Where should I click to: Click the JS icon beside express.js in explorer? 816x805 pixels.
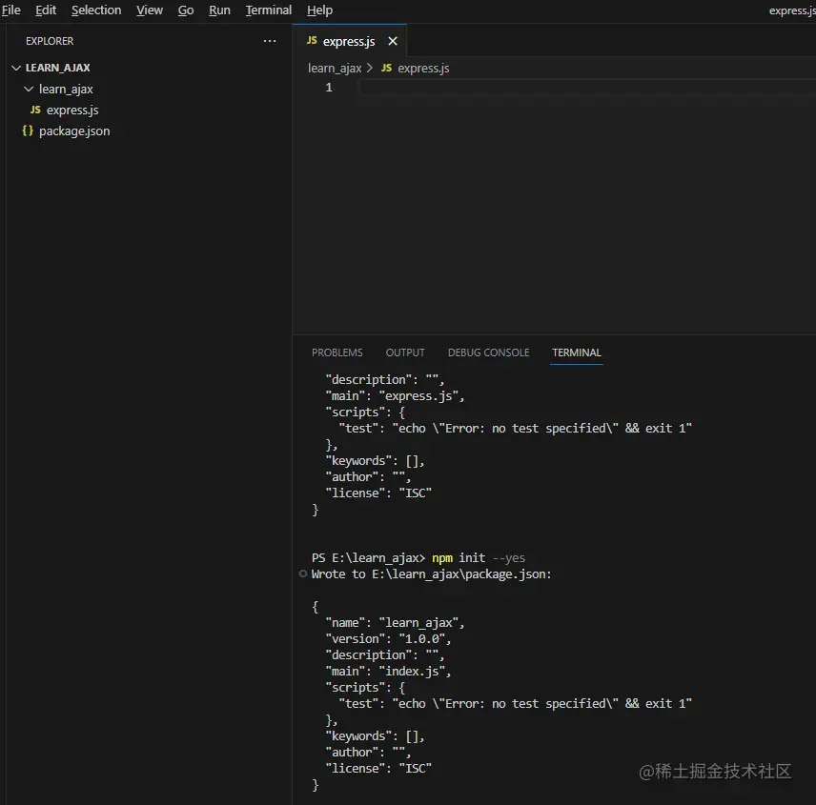35,110
